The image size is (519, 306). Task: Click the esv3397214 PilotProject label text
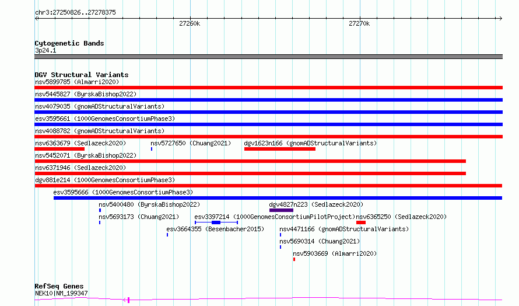point(275,217)
